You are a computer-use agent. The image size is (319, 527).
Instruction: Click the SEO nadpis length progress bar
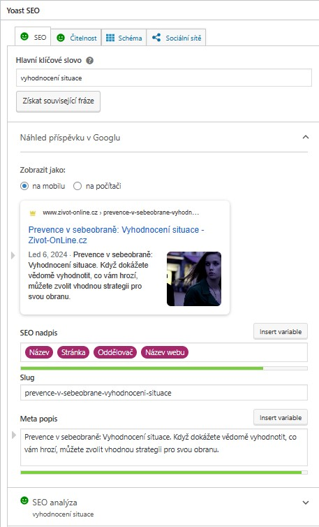[164, 368]
